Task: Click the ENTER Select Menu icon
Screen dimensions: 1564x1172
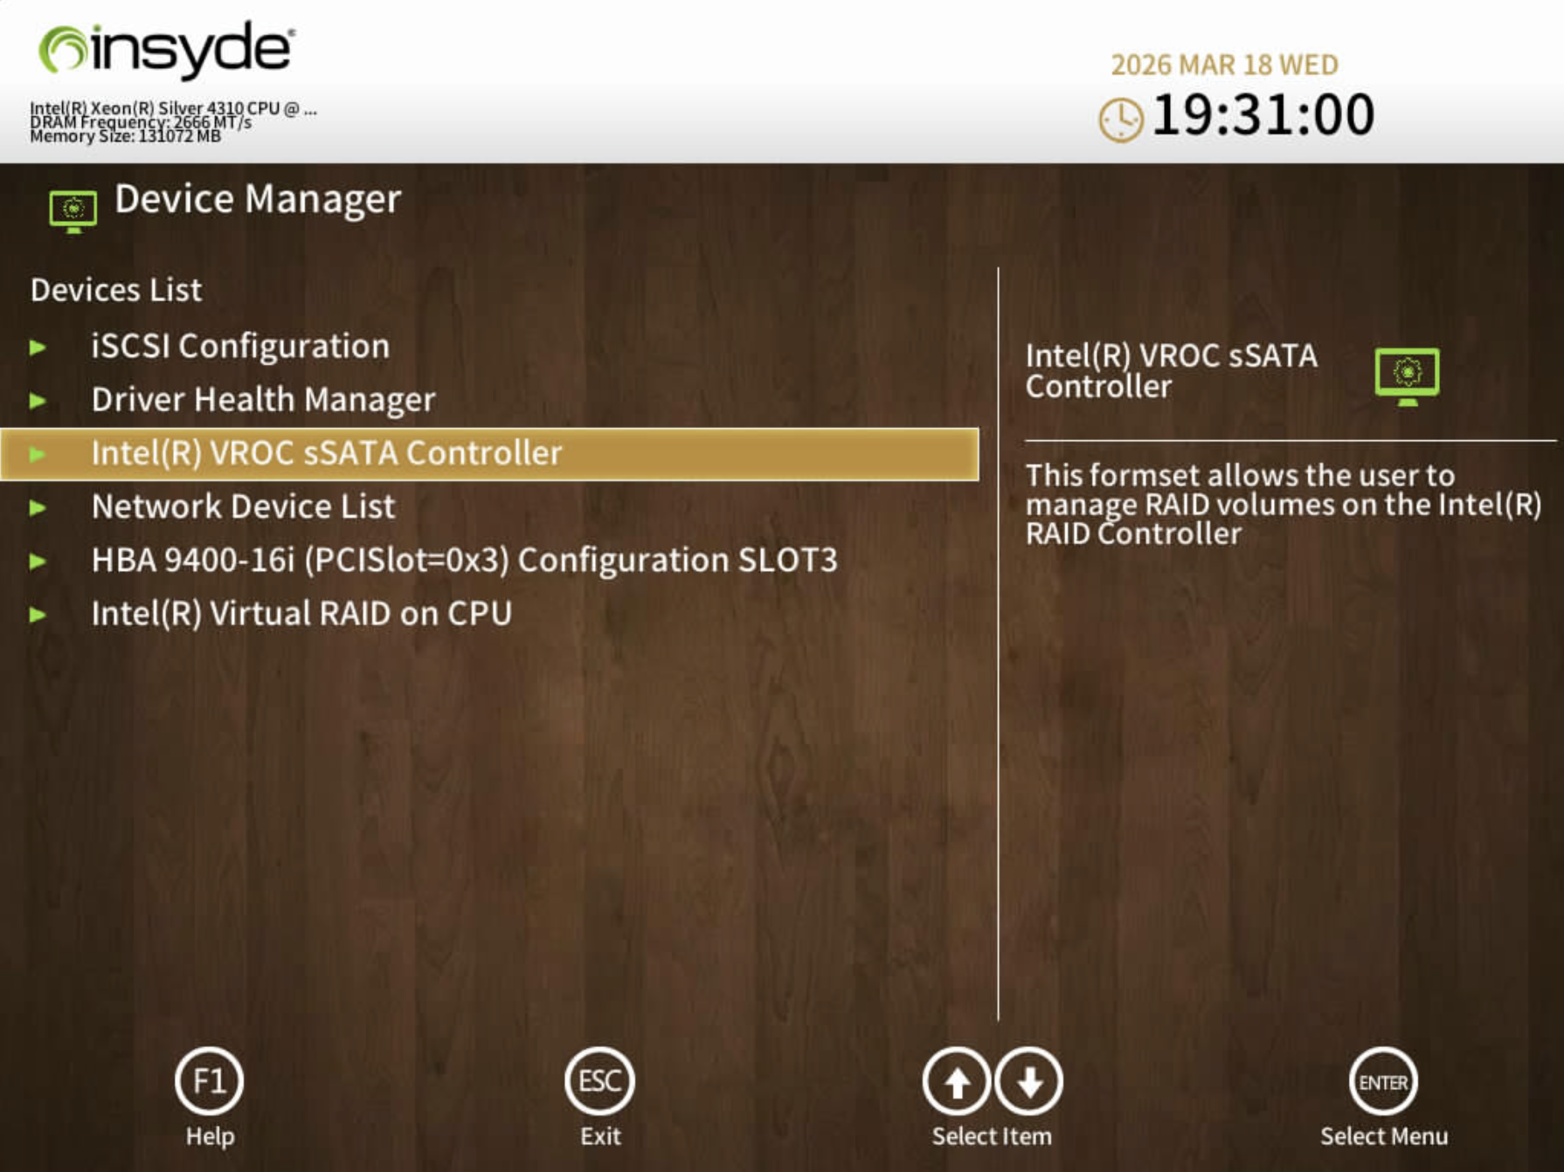Action: 1382,1080
